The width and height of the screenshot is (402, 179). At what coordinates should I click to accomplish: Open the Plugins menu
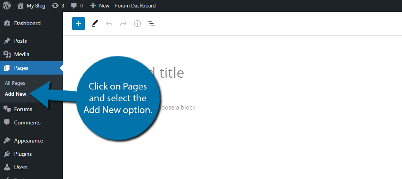(x=31, y=154)
